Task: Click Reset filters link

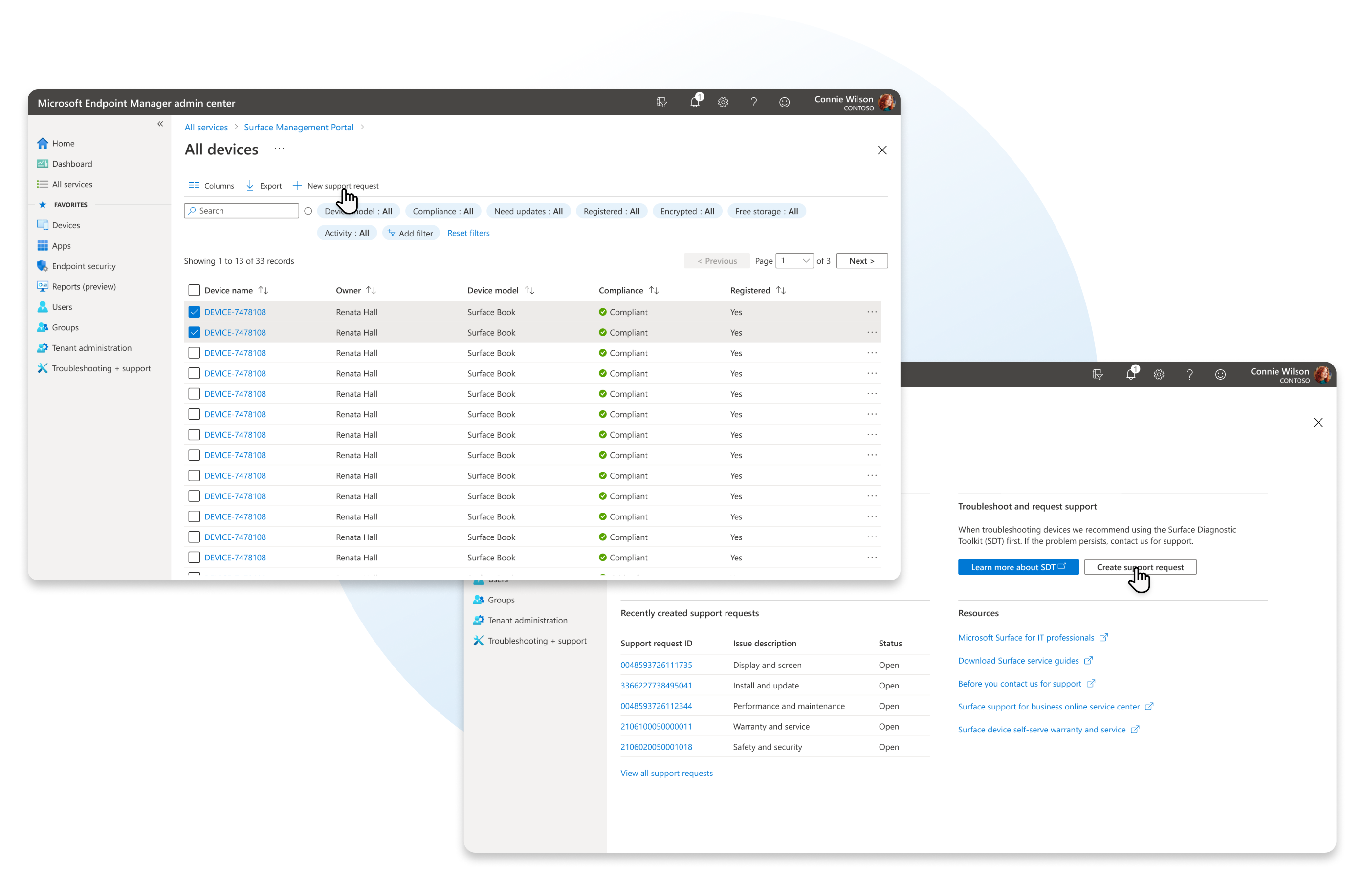Action: [468, 233]
